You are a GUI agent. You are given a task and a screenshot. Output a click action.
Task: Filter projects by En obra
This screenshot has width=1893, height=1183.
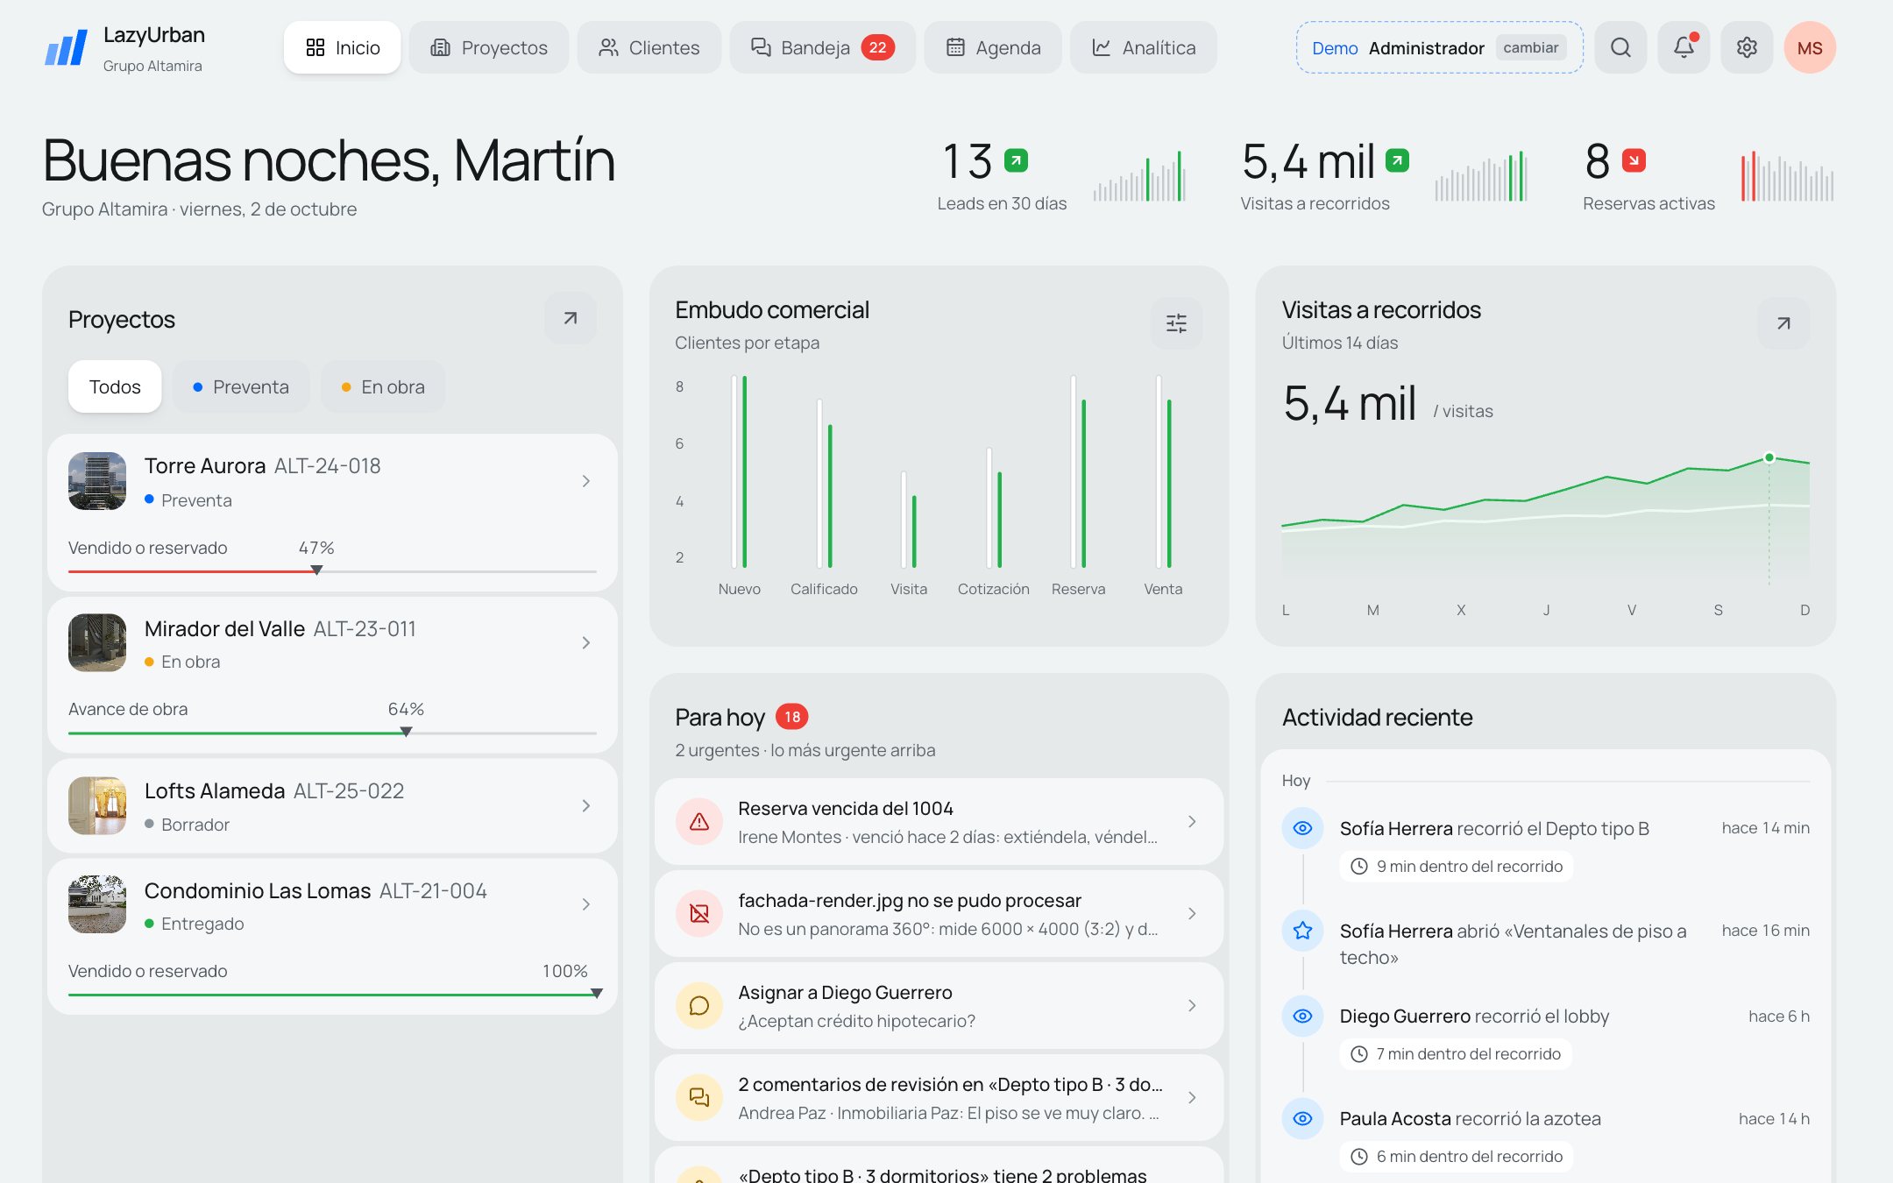click(x=383, y=386)
